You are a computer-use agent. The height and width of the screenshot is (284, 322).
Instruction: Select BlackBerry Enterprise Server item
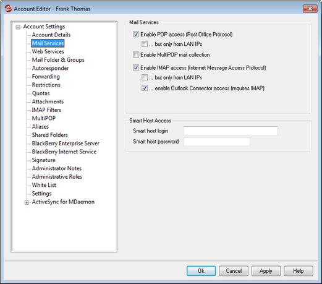point(66,143)
